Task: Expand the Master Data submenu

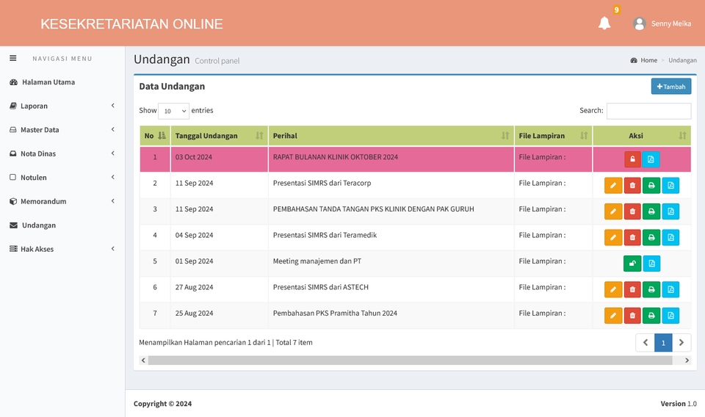Action: (x=62, y=130)
